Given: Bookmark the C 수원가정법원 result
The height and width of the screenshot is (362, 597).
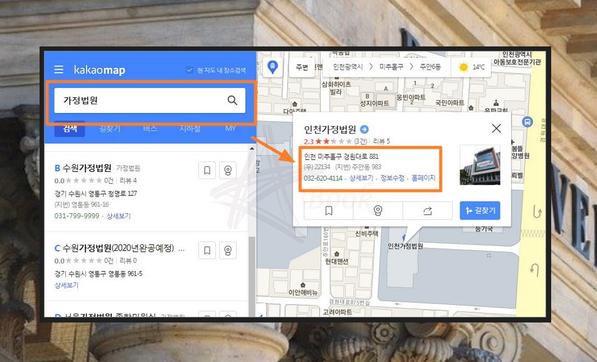Looking at the screenshot, I should tap(207, 250).
